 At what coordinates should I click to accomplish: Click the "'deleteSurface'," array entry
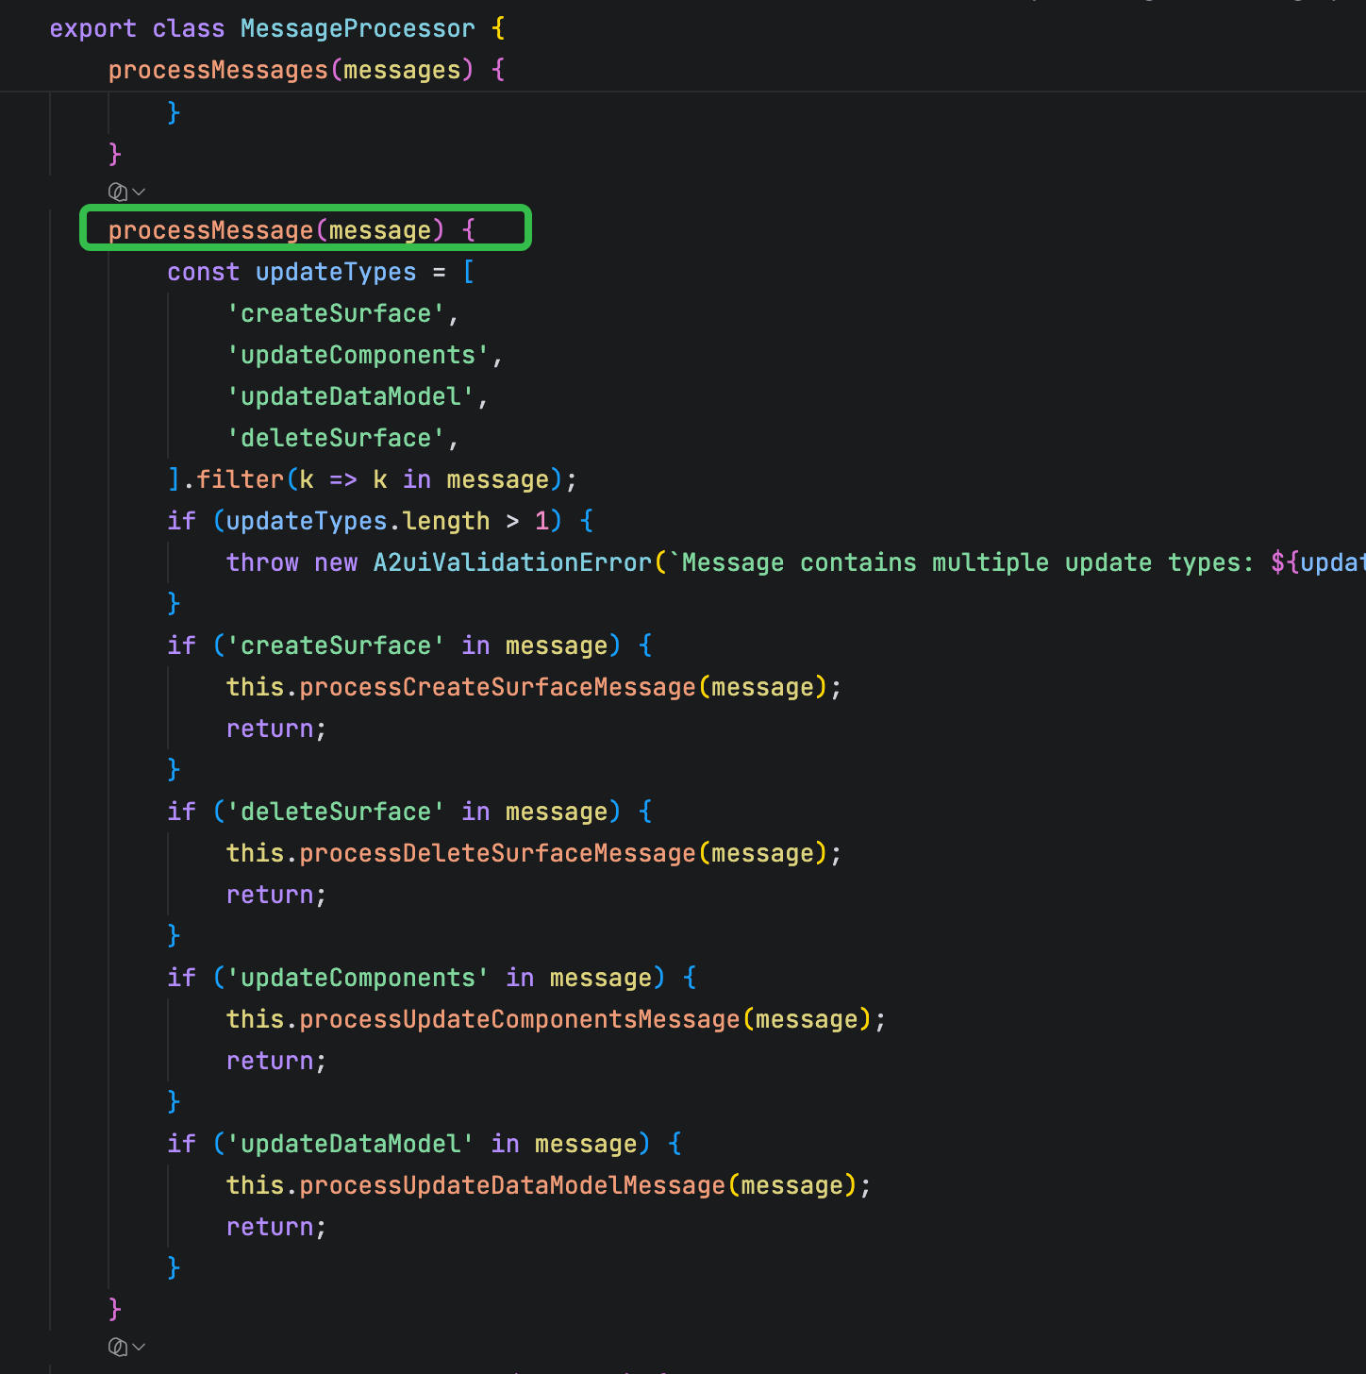click(343, 438)
